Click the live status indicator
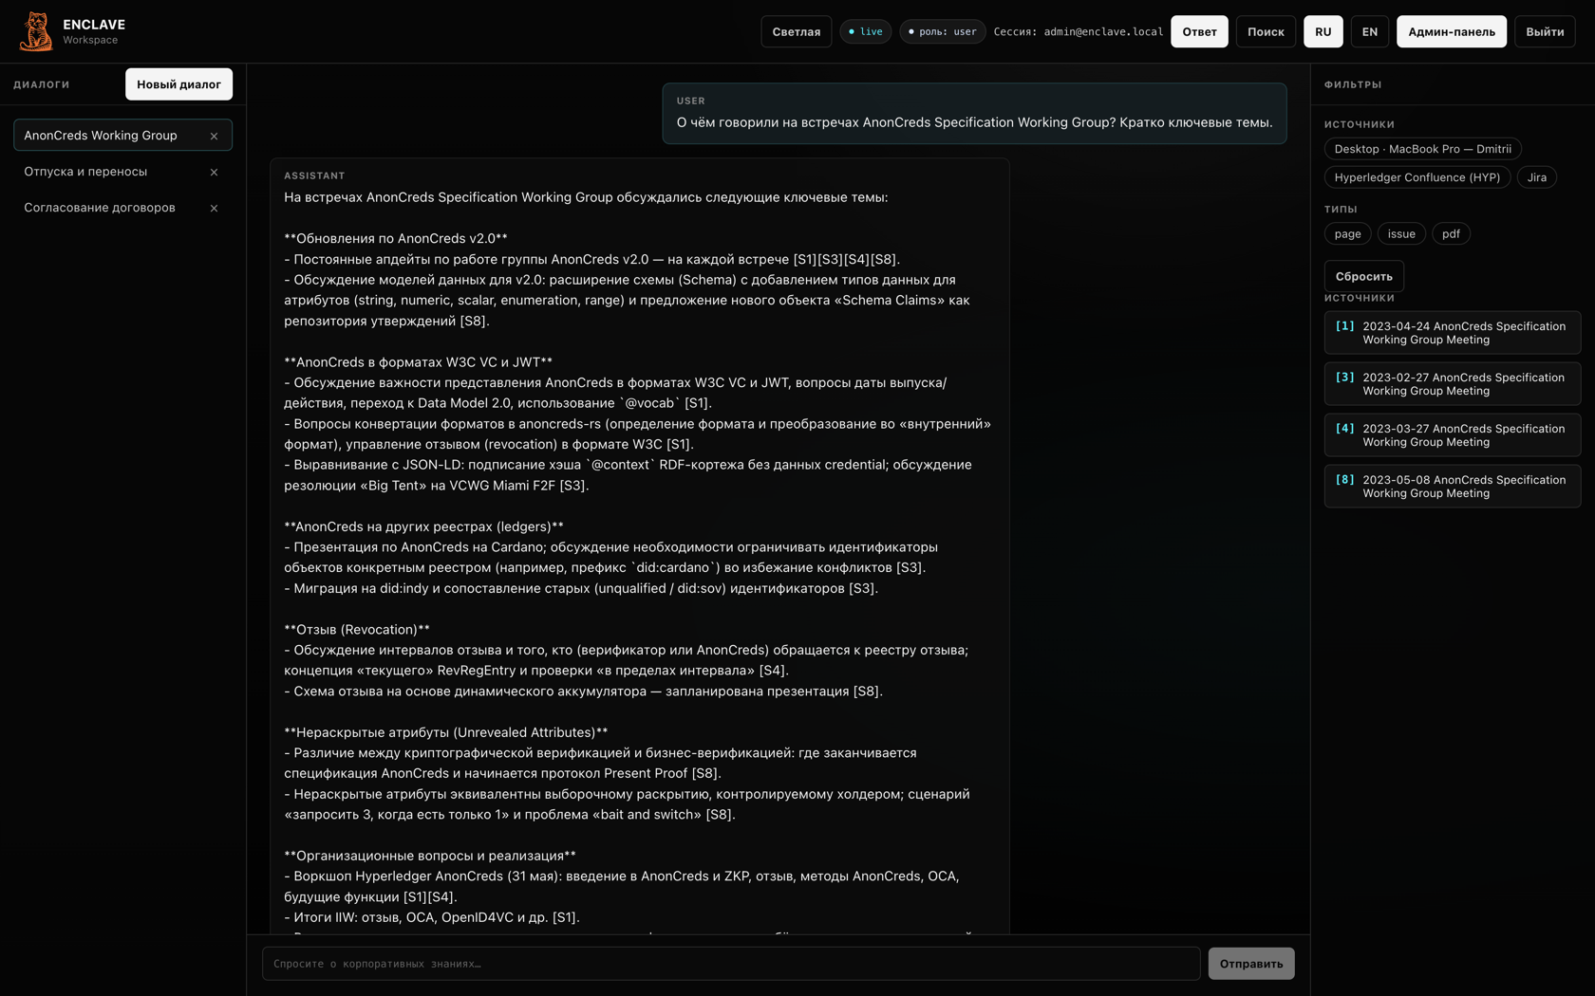The width and height of the screenshot is (1595, 996). pyautogui.click(x=866, y=31)
